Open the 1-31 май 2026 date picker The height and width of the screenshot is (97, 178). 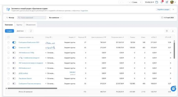point(168,18)
